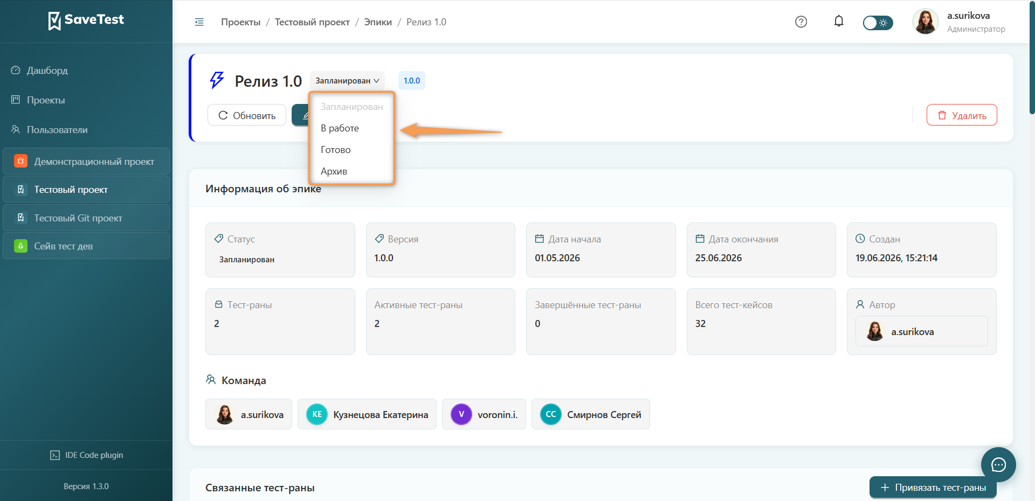Image resolution: width=1035 pixels, height=501 pixels.
Task: Click the a.surikova profile avatar in header
Action: (926, 22)
